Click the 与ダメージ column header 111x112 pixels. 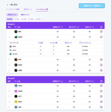tap(68, 43)
